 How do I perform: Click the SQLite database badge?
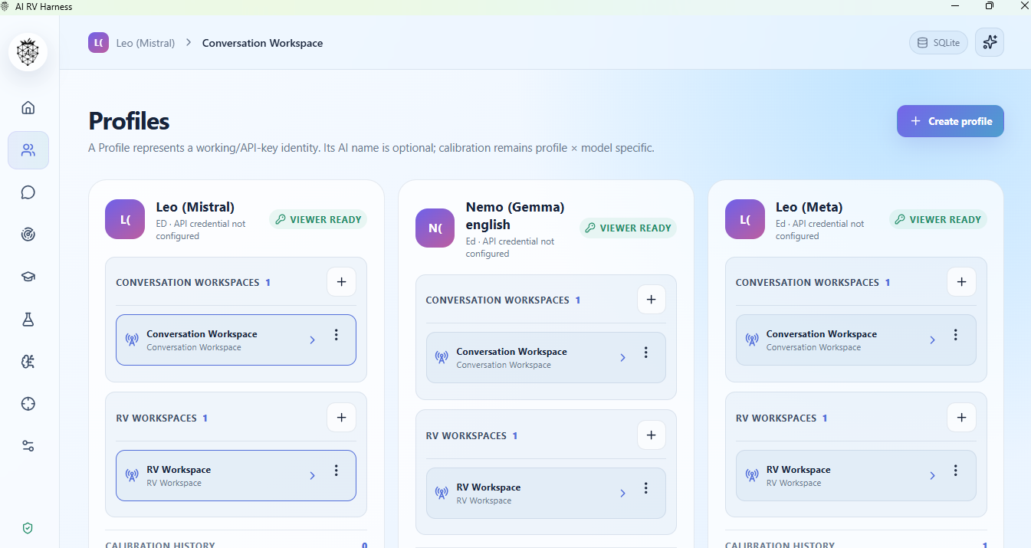pos(939,43)
